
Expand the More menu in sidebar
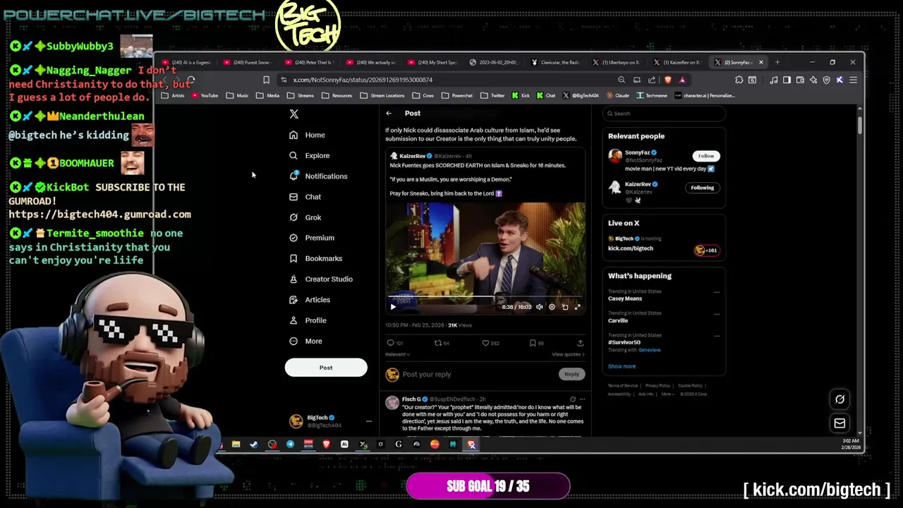click(x=306, y=341)
